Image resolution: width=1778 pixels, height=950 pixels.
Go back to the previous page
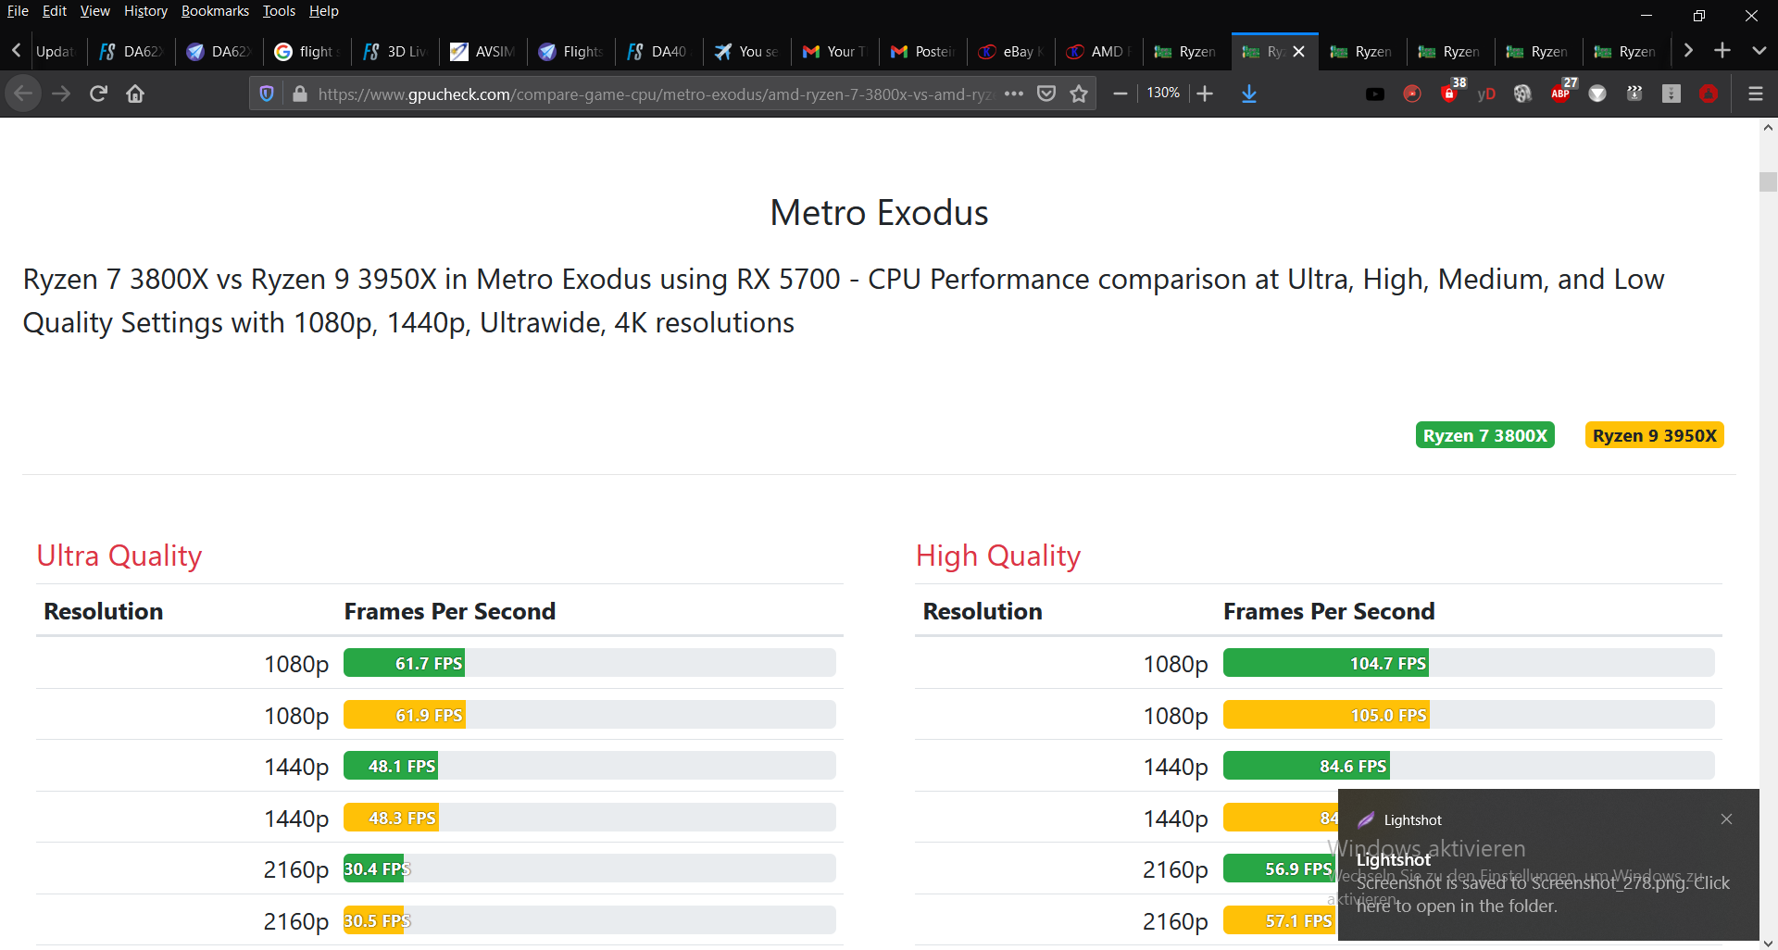pos(23,94)
